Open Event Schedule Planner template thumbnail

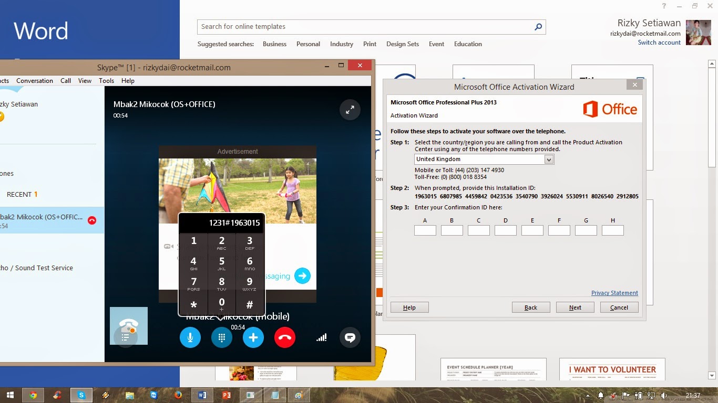click(x=494, y=369)
